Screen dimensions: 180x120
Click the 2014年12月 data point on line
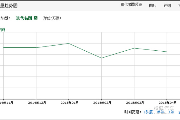(36, 47)
